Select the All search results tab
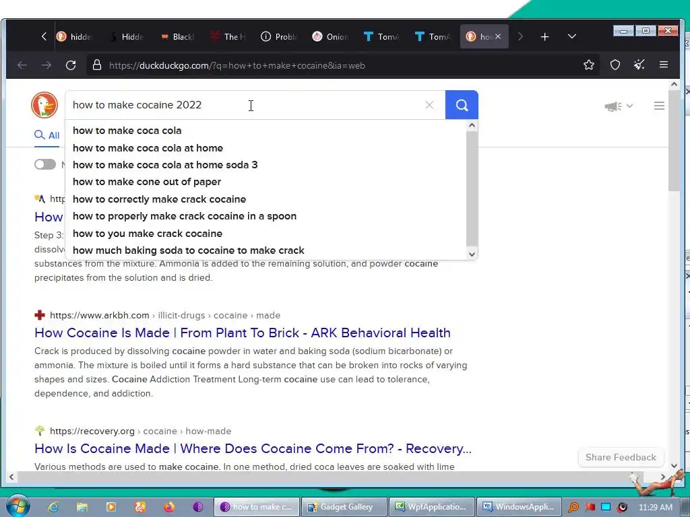The width and height of the screenshot is (690, 517). pos(47,135)
